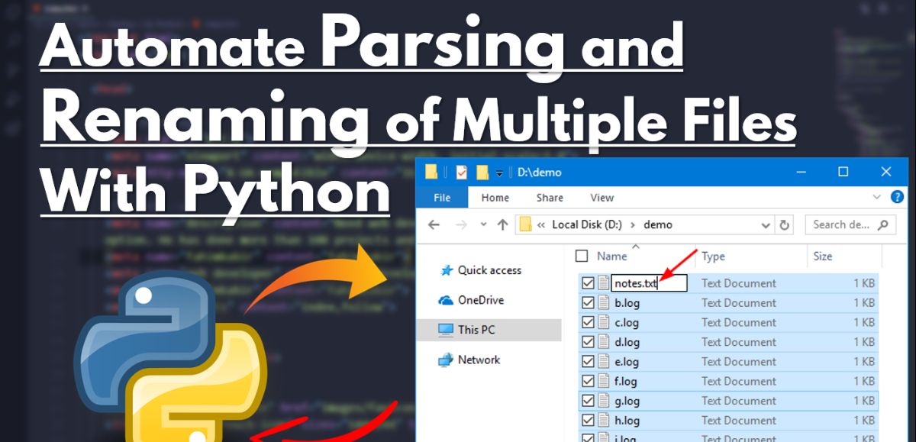Image resolution: width=916 pixels, height=442 pixels.
Task: Switch to the Home ribbon tab
Action: coord(495,198)
